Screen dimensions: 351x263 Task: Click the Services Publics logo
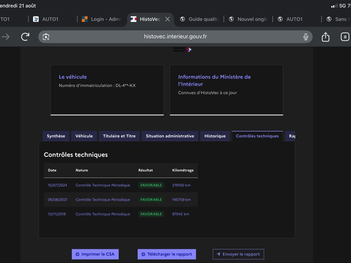coord(182,50)
